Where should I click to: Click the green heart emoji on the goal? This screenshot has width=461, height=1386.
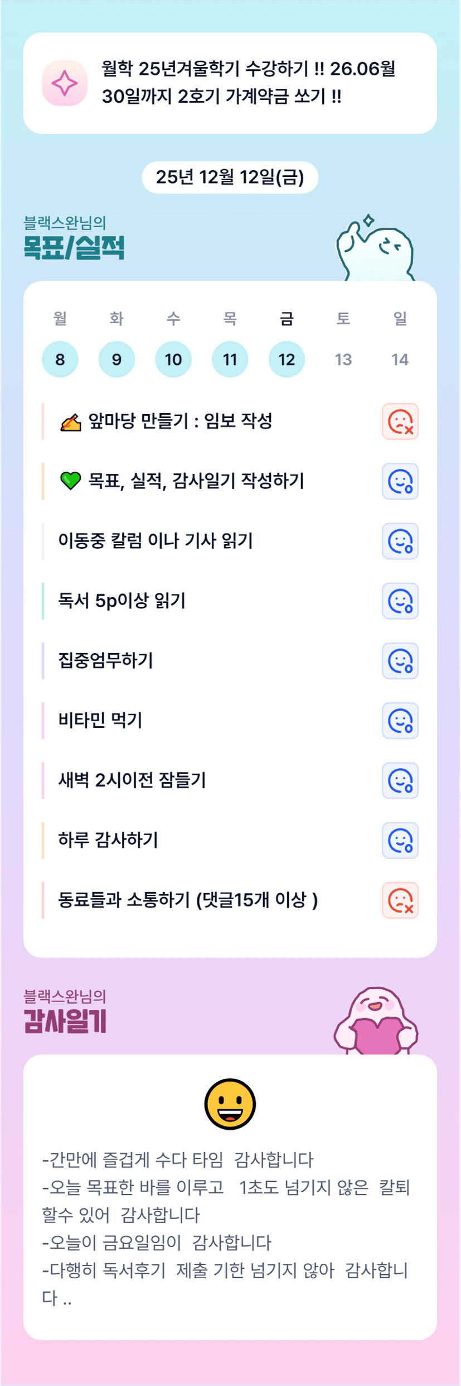[70, 481]
